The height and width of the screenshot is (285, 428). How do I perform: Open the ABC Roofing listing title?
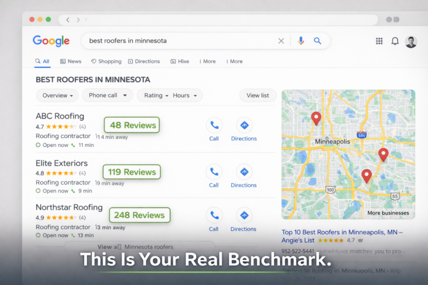point(60,116)
